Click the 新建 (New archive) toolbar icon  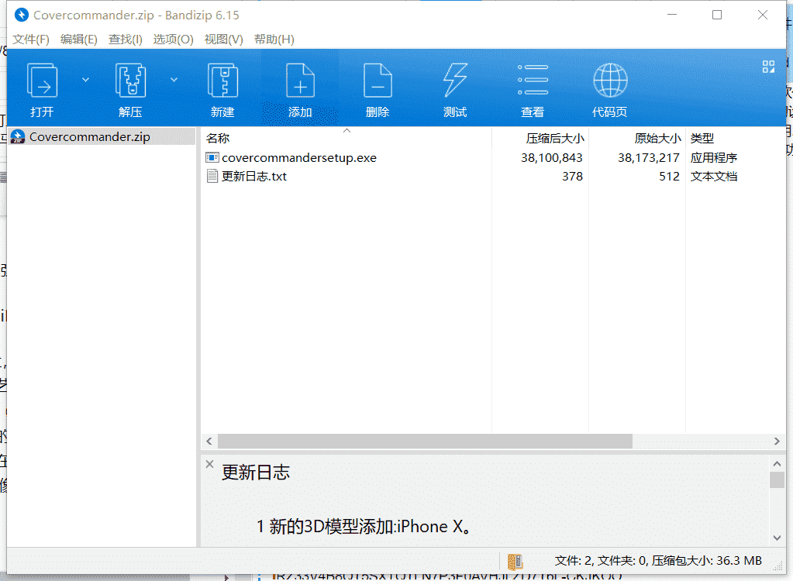pos(222,81)
